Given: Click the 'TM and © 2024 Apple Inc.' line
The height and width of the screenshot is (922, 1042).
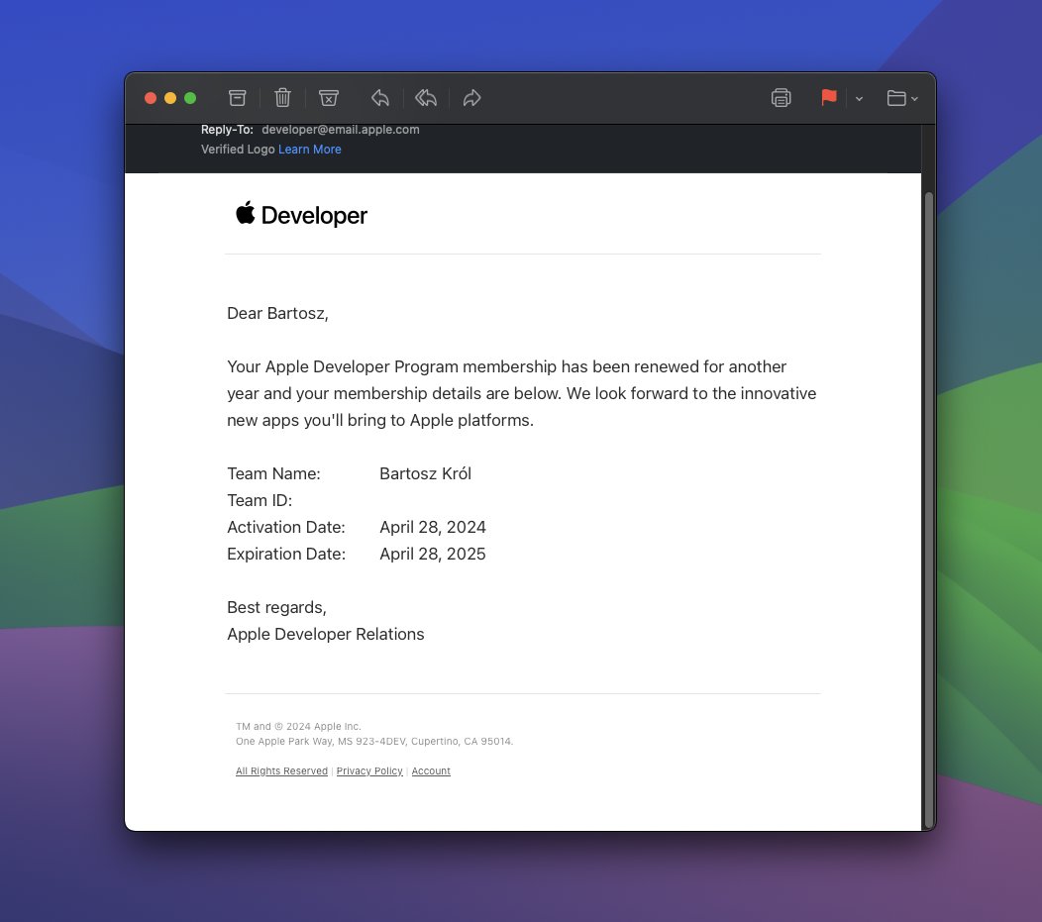Looking at the screenshot, I should click(298, 727).
